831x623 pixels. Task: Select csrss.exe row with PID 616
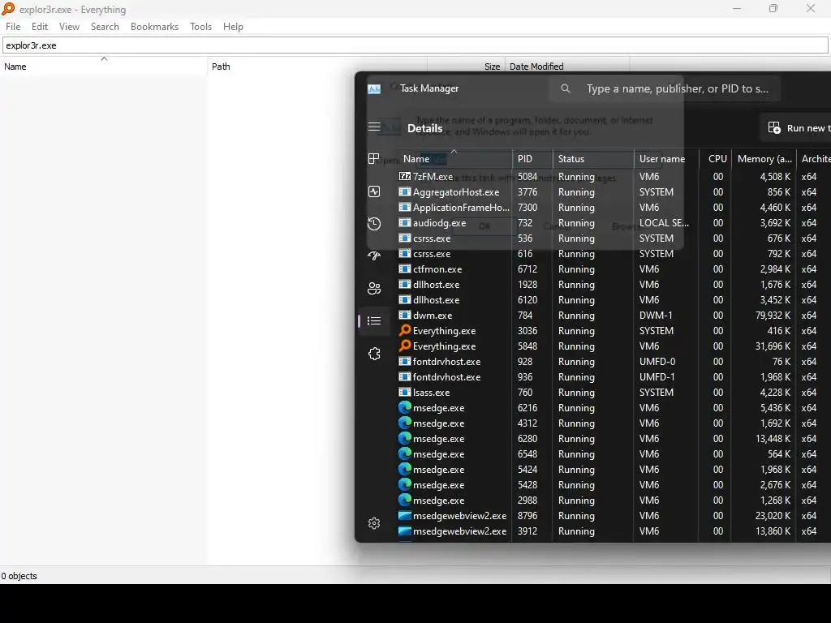pos(614,253)
